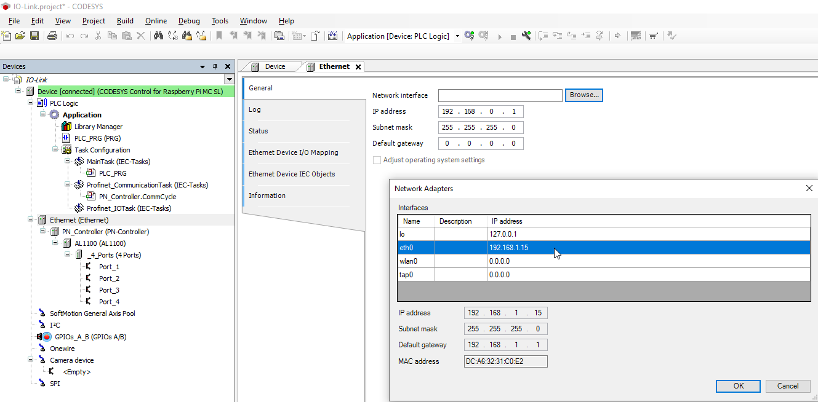The width and height of the screenshot is (818, 402).
Task: Click the Browse... button
Action: [x=583, y=95]
